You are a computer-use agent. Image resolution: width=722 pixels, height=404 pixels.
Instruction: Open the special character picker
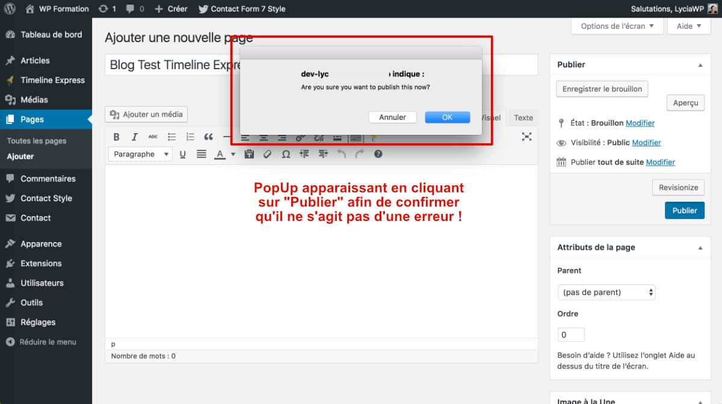pos(286,154)
